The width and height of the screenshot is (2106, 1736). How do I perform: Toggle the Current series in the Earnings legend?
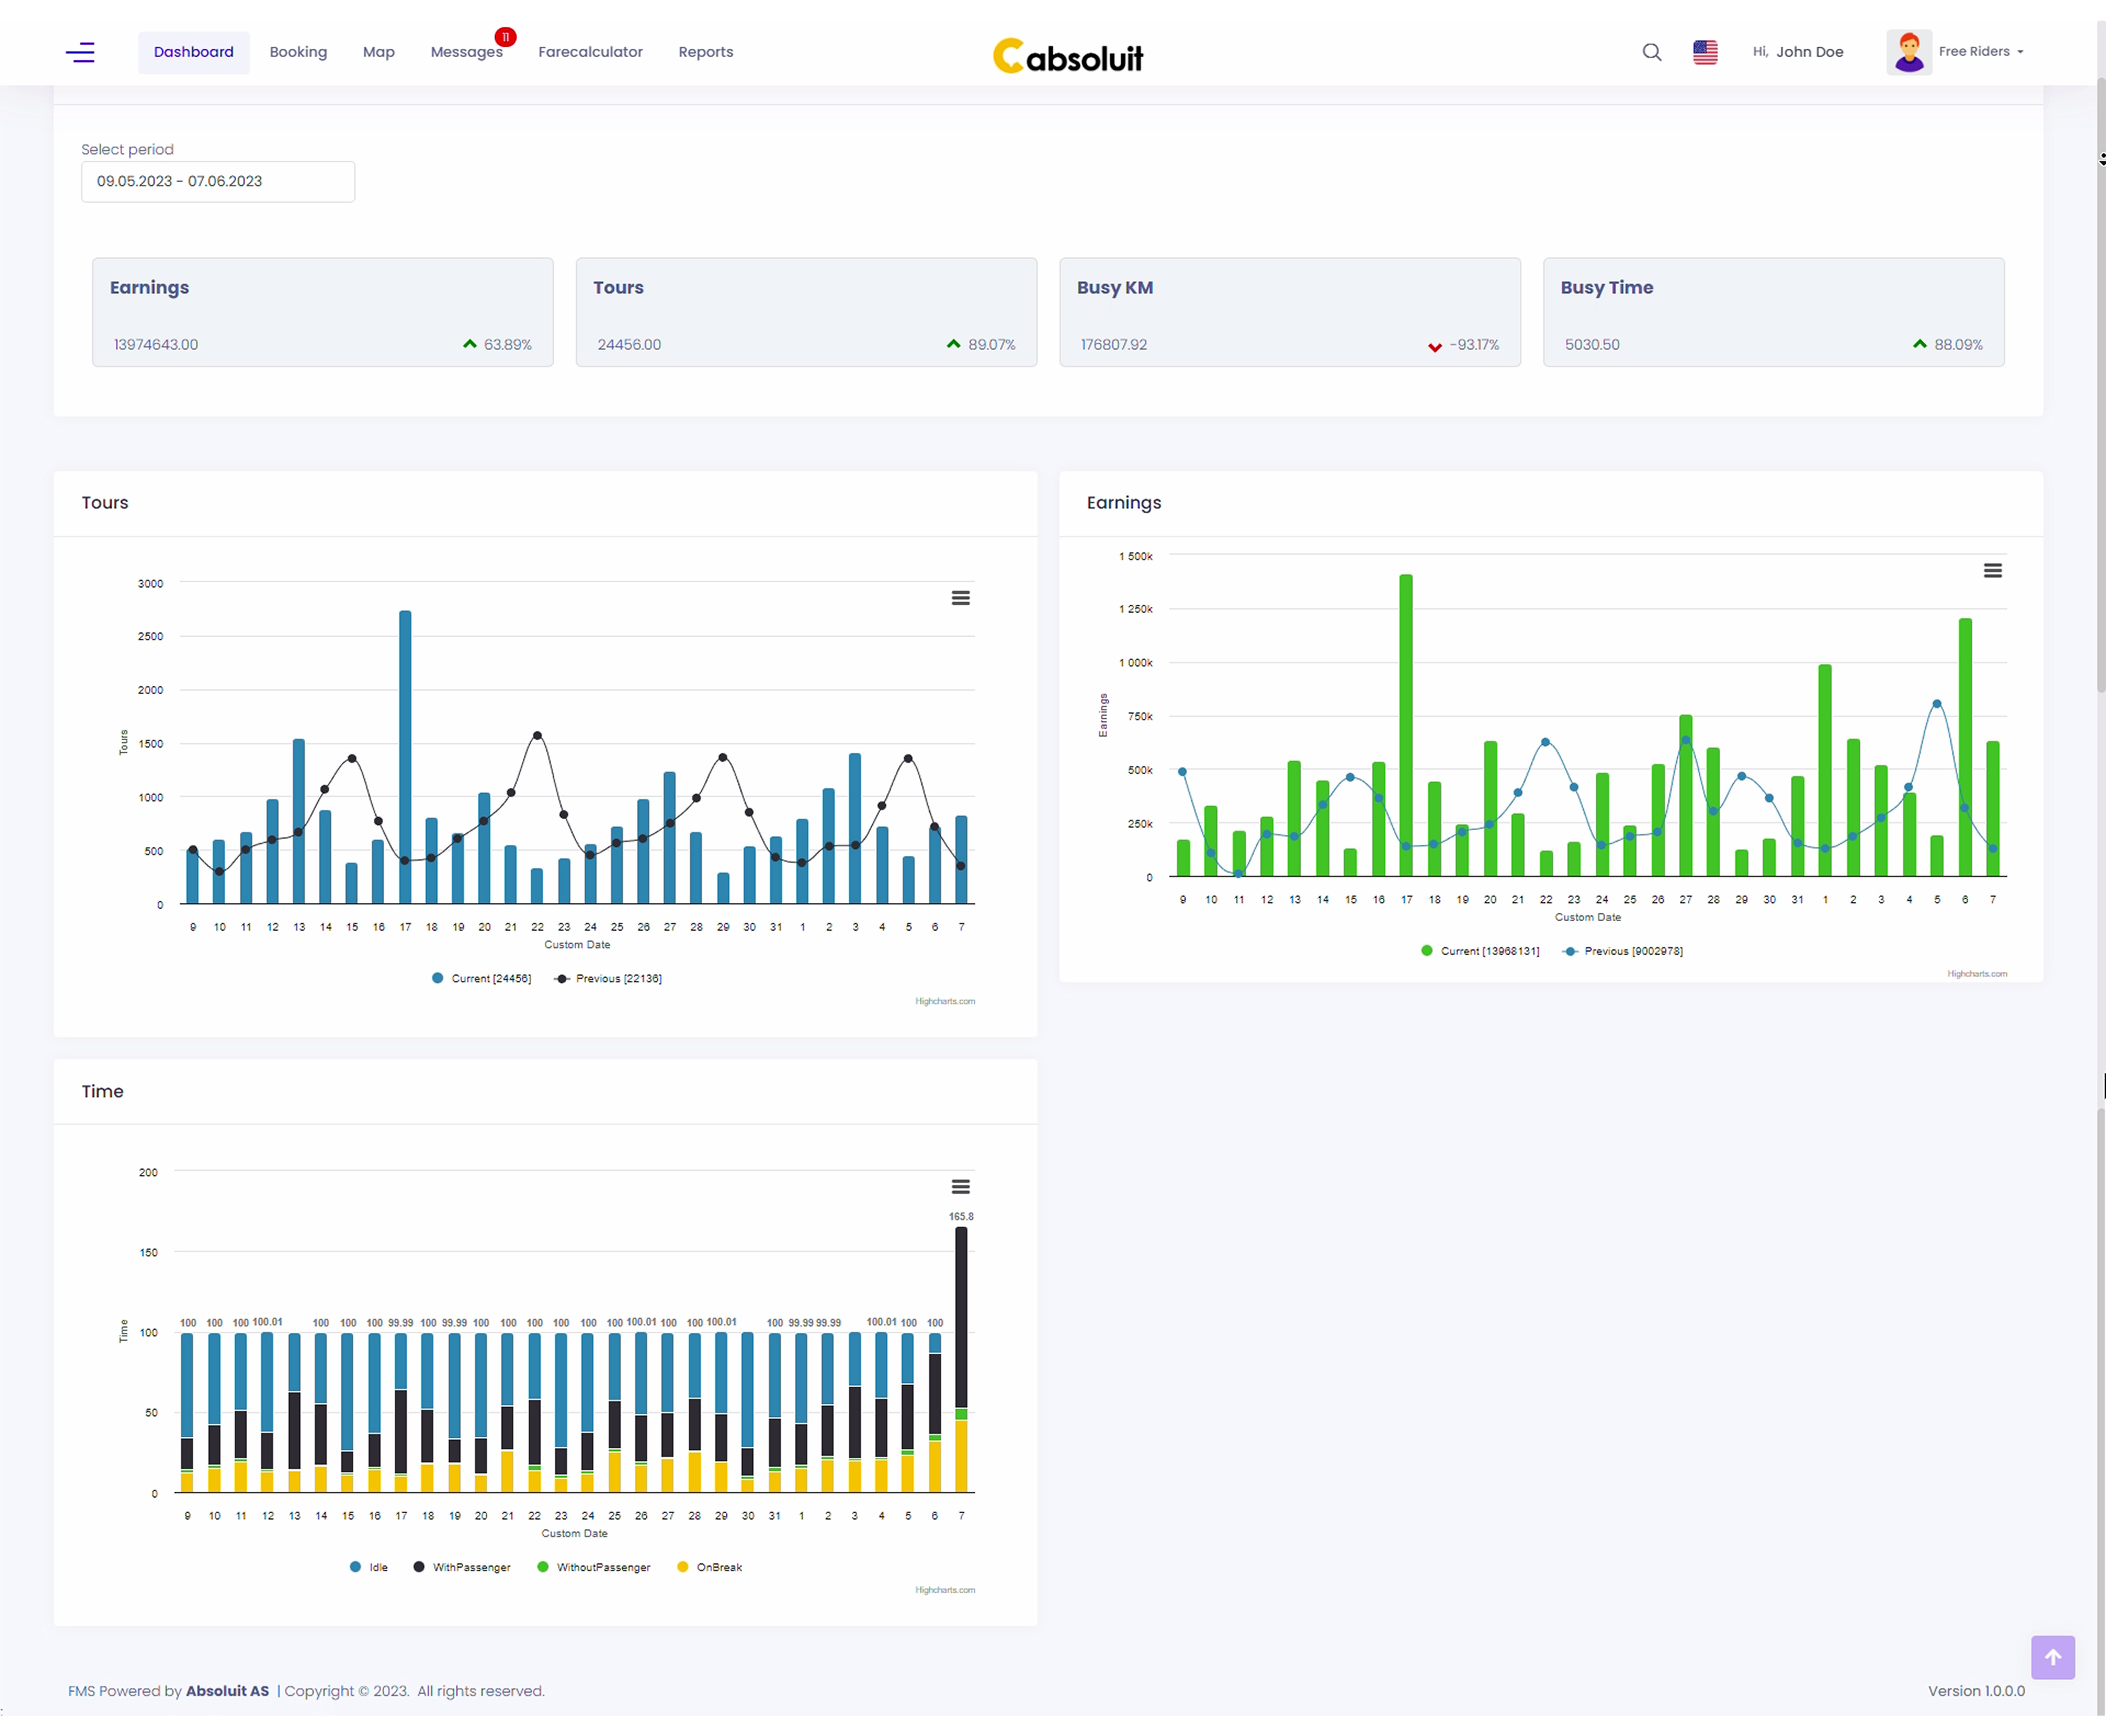(1480, 950)
